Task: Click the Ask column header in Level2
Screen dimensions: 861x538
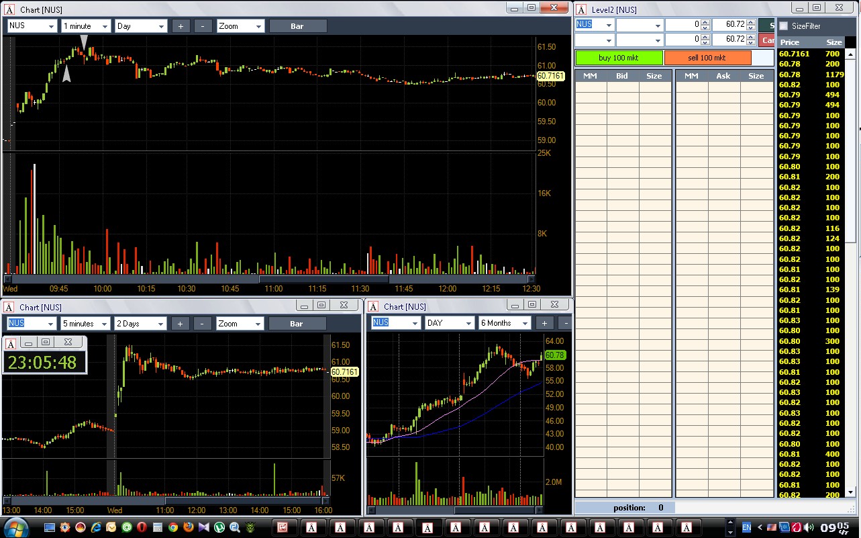Action: [x=723, y=76]
